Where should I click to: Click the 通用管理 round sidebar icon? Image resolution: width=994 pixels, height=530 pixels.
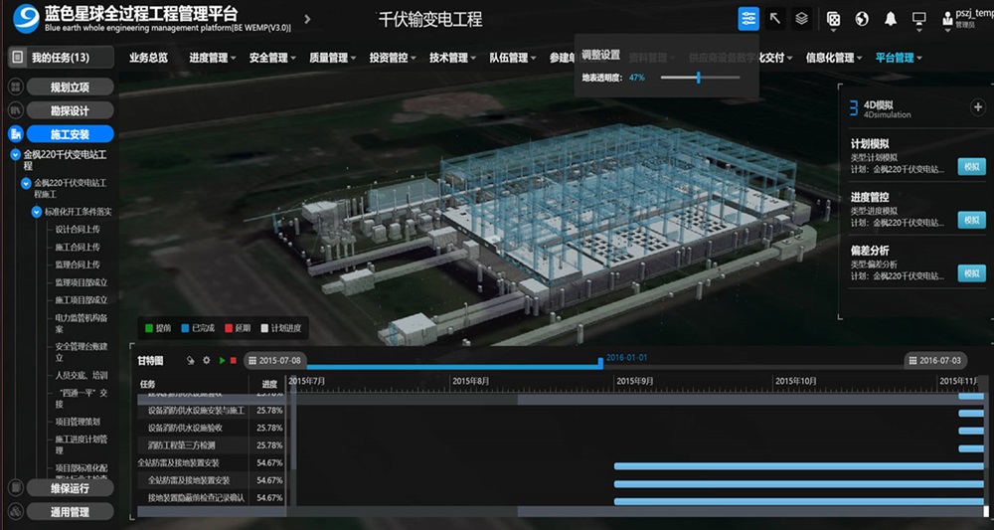click(16, 512)
